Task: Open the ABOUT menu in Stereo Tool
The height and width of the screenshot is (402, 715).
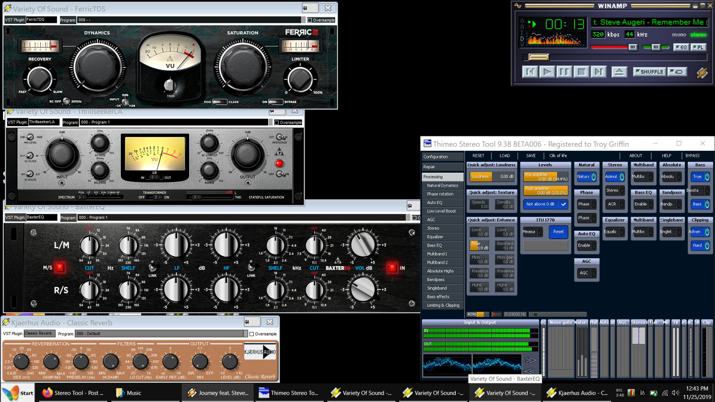Action: click(x=636, y=155)
